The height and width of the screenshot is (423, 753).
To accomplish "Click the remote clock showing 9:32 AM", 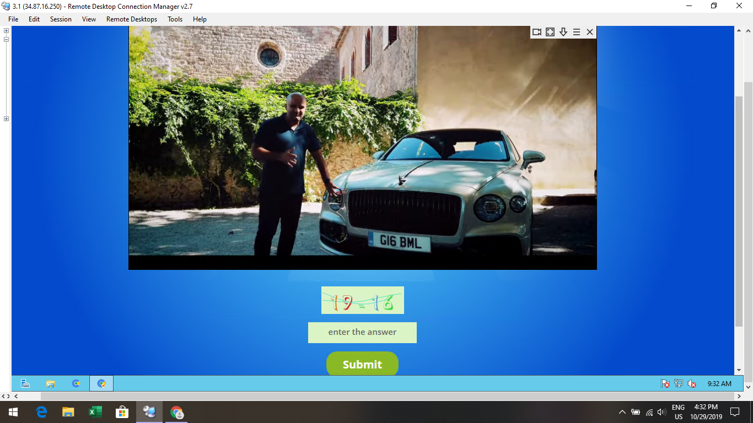I will [x=719, y=383].
